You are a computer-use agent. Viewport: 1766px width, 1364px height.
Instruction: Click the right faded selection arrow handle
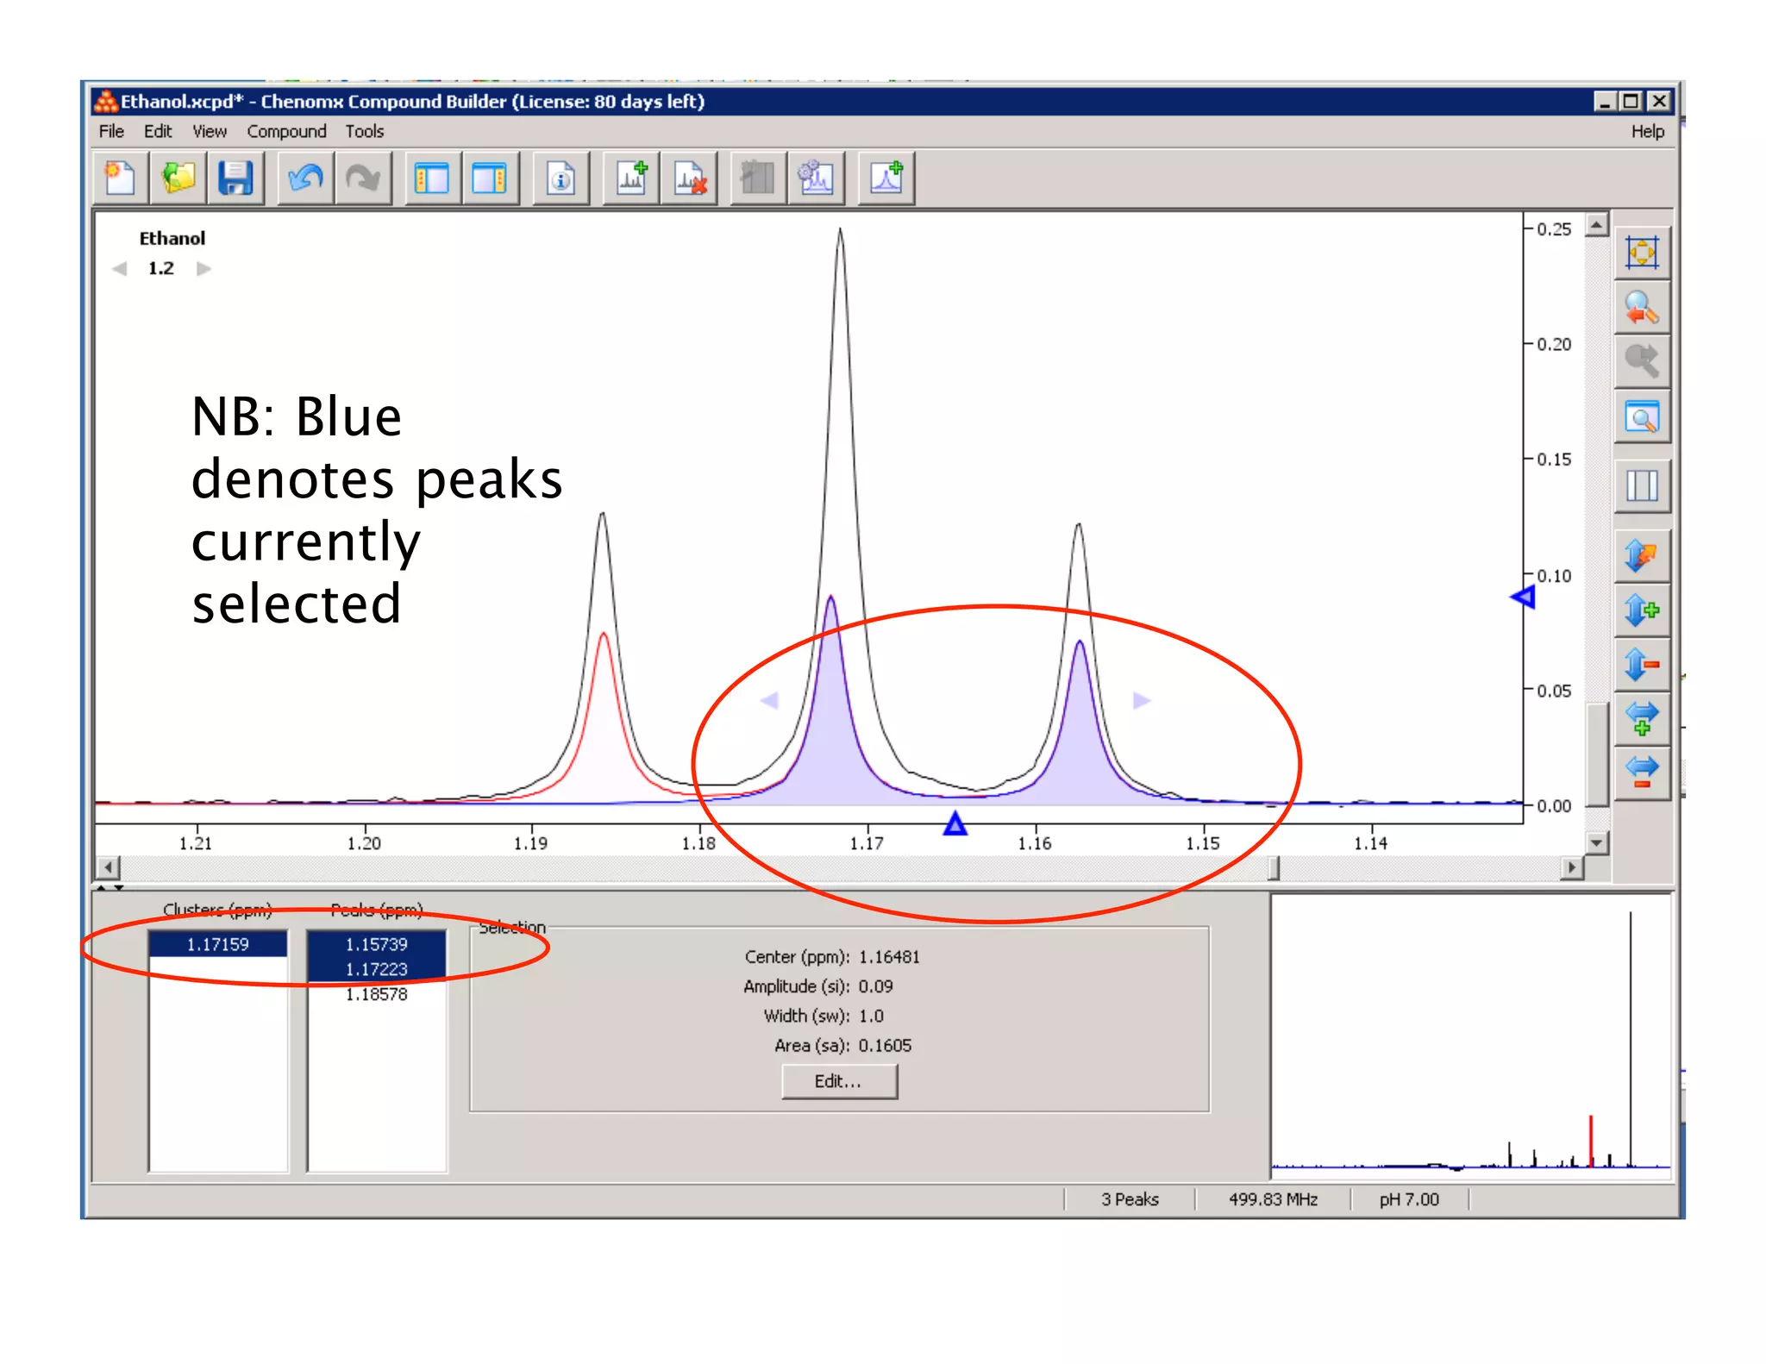[x=1142, y=700]
